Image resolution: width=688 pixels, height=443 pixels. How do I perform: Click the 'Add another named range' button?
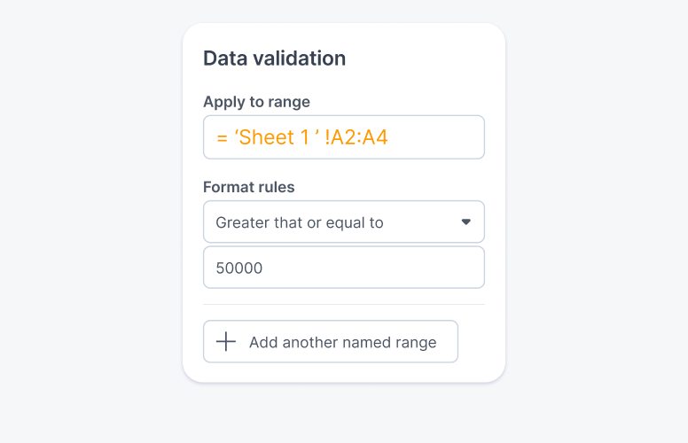coord(331,342)
